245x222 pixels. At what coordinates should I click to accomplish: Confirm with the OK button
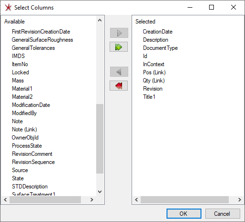pyautogui.click(x=184, y=214)
